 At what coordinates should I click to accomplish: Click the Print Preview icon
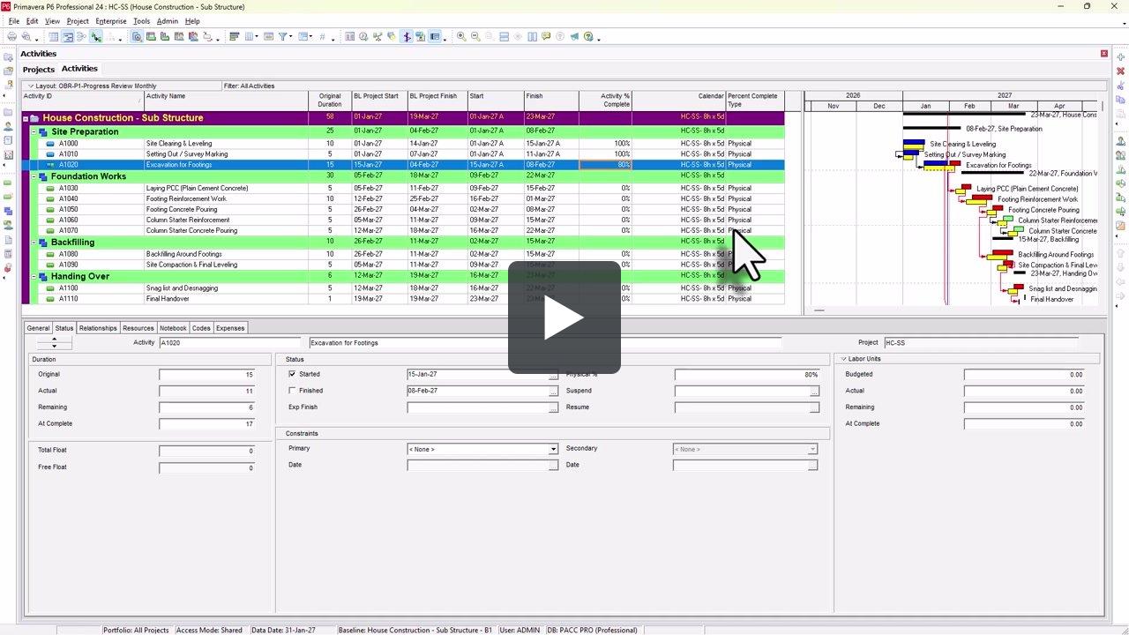tap(26, 37)
